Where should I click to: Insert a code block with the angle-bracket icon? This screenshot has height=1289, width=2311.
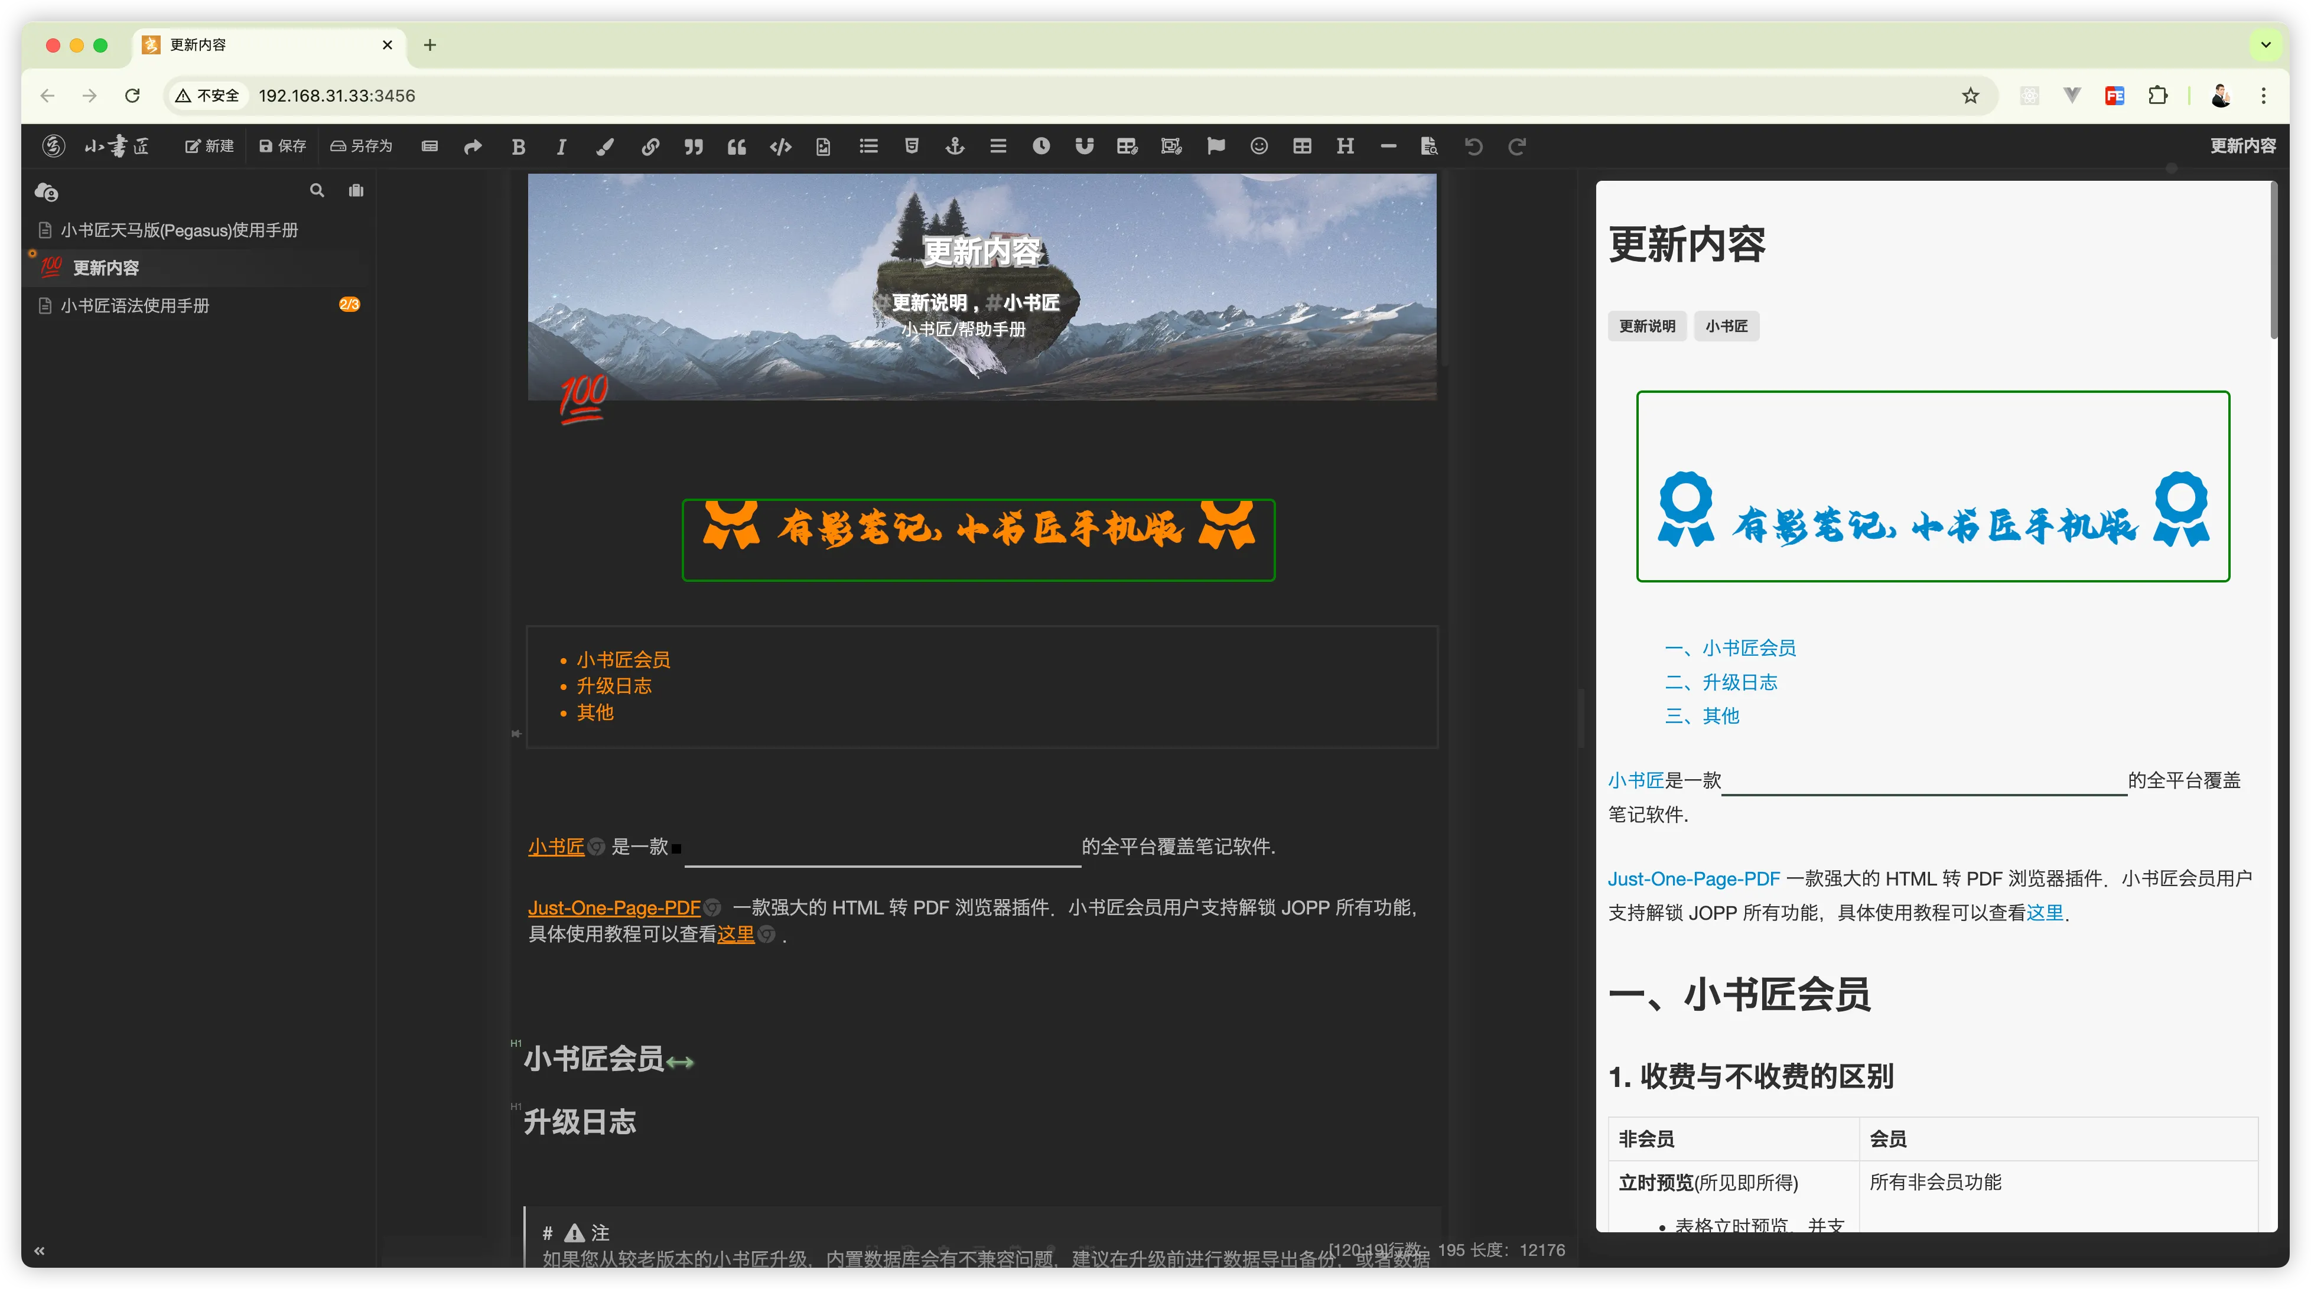[x=780, y=147]
